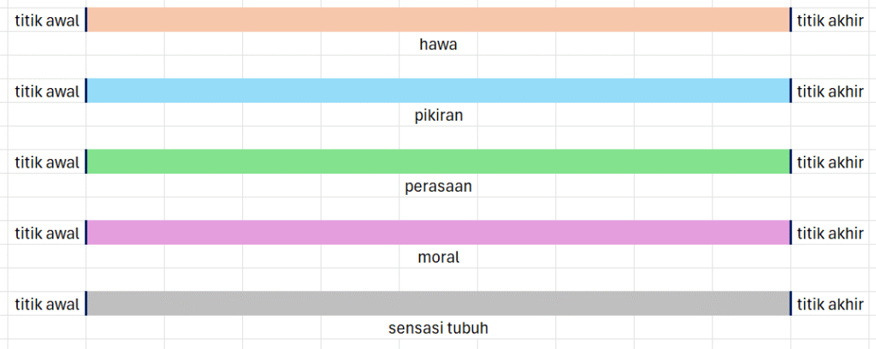Viewport: 876px width, 349px height.
Task: Click 'titik awal' beside the purple bar
Action: 46,233
